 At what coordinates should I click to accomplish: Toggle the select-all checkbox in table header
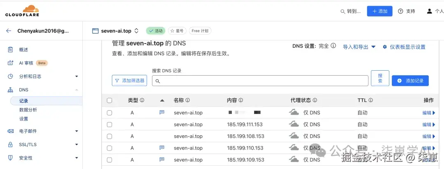(x=109, y=100)
